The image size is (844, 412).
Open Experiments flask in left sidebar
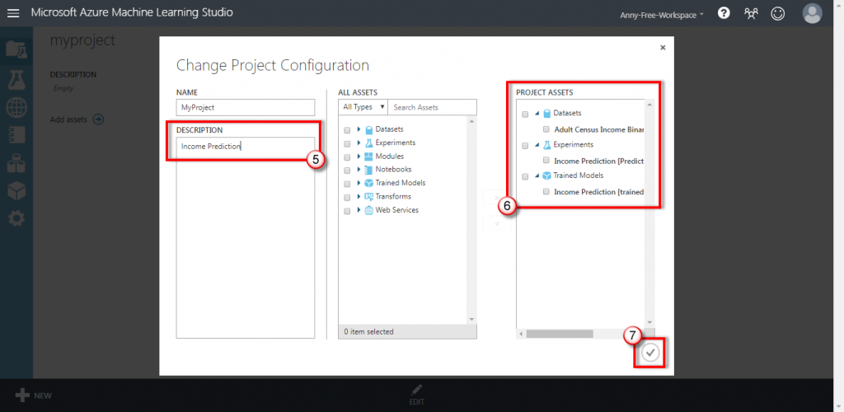16,80
